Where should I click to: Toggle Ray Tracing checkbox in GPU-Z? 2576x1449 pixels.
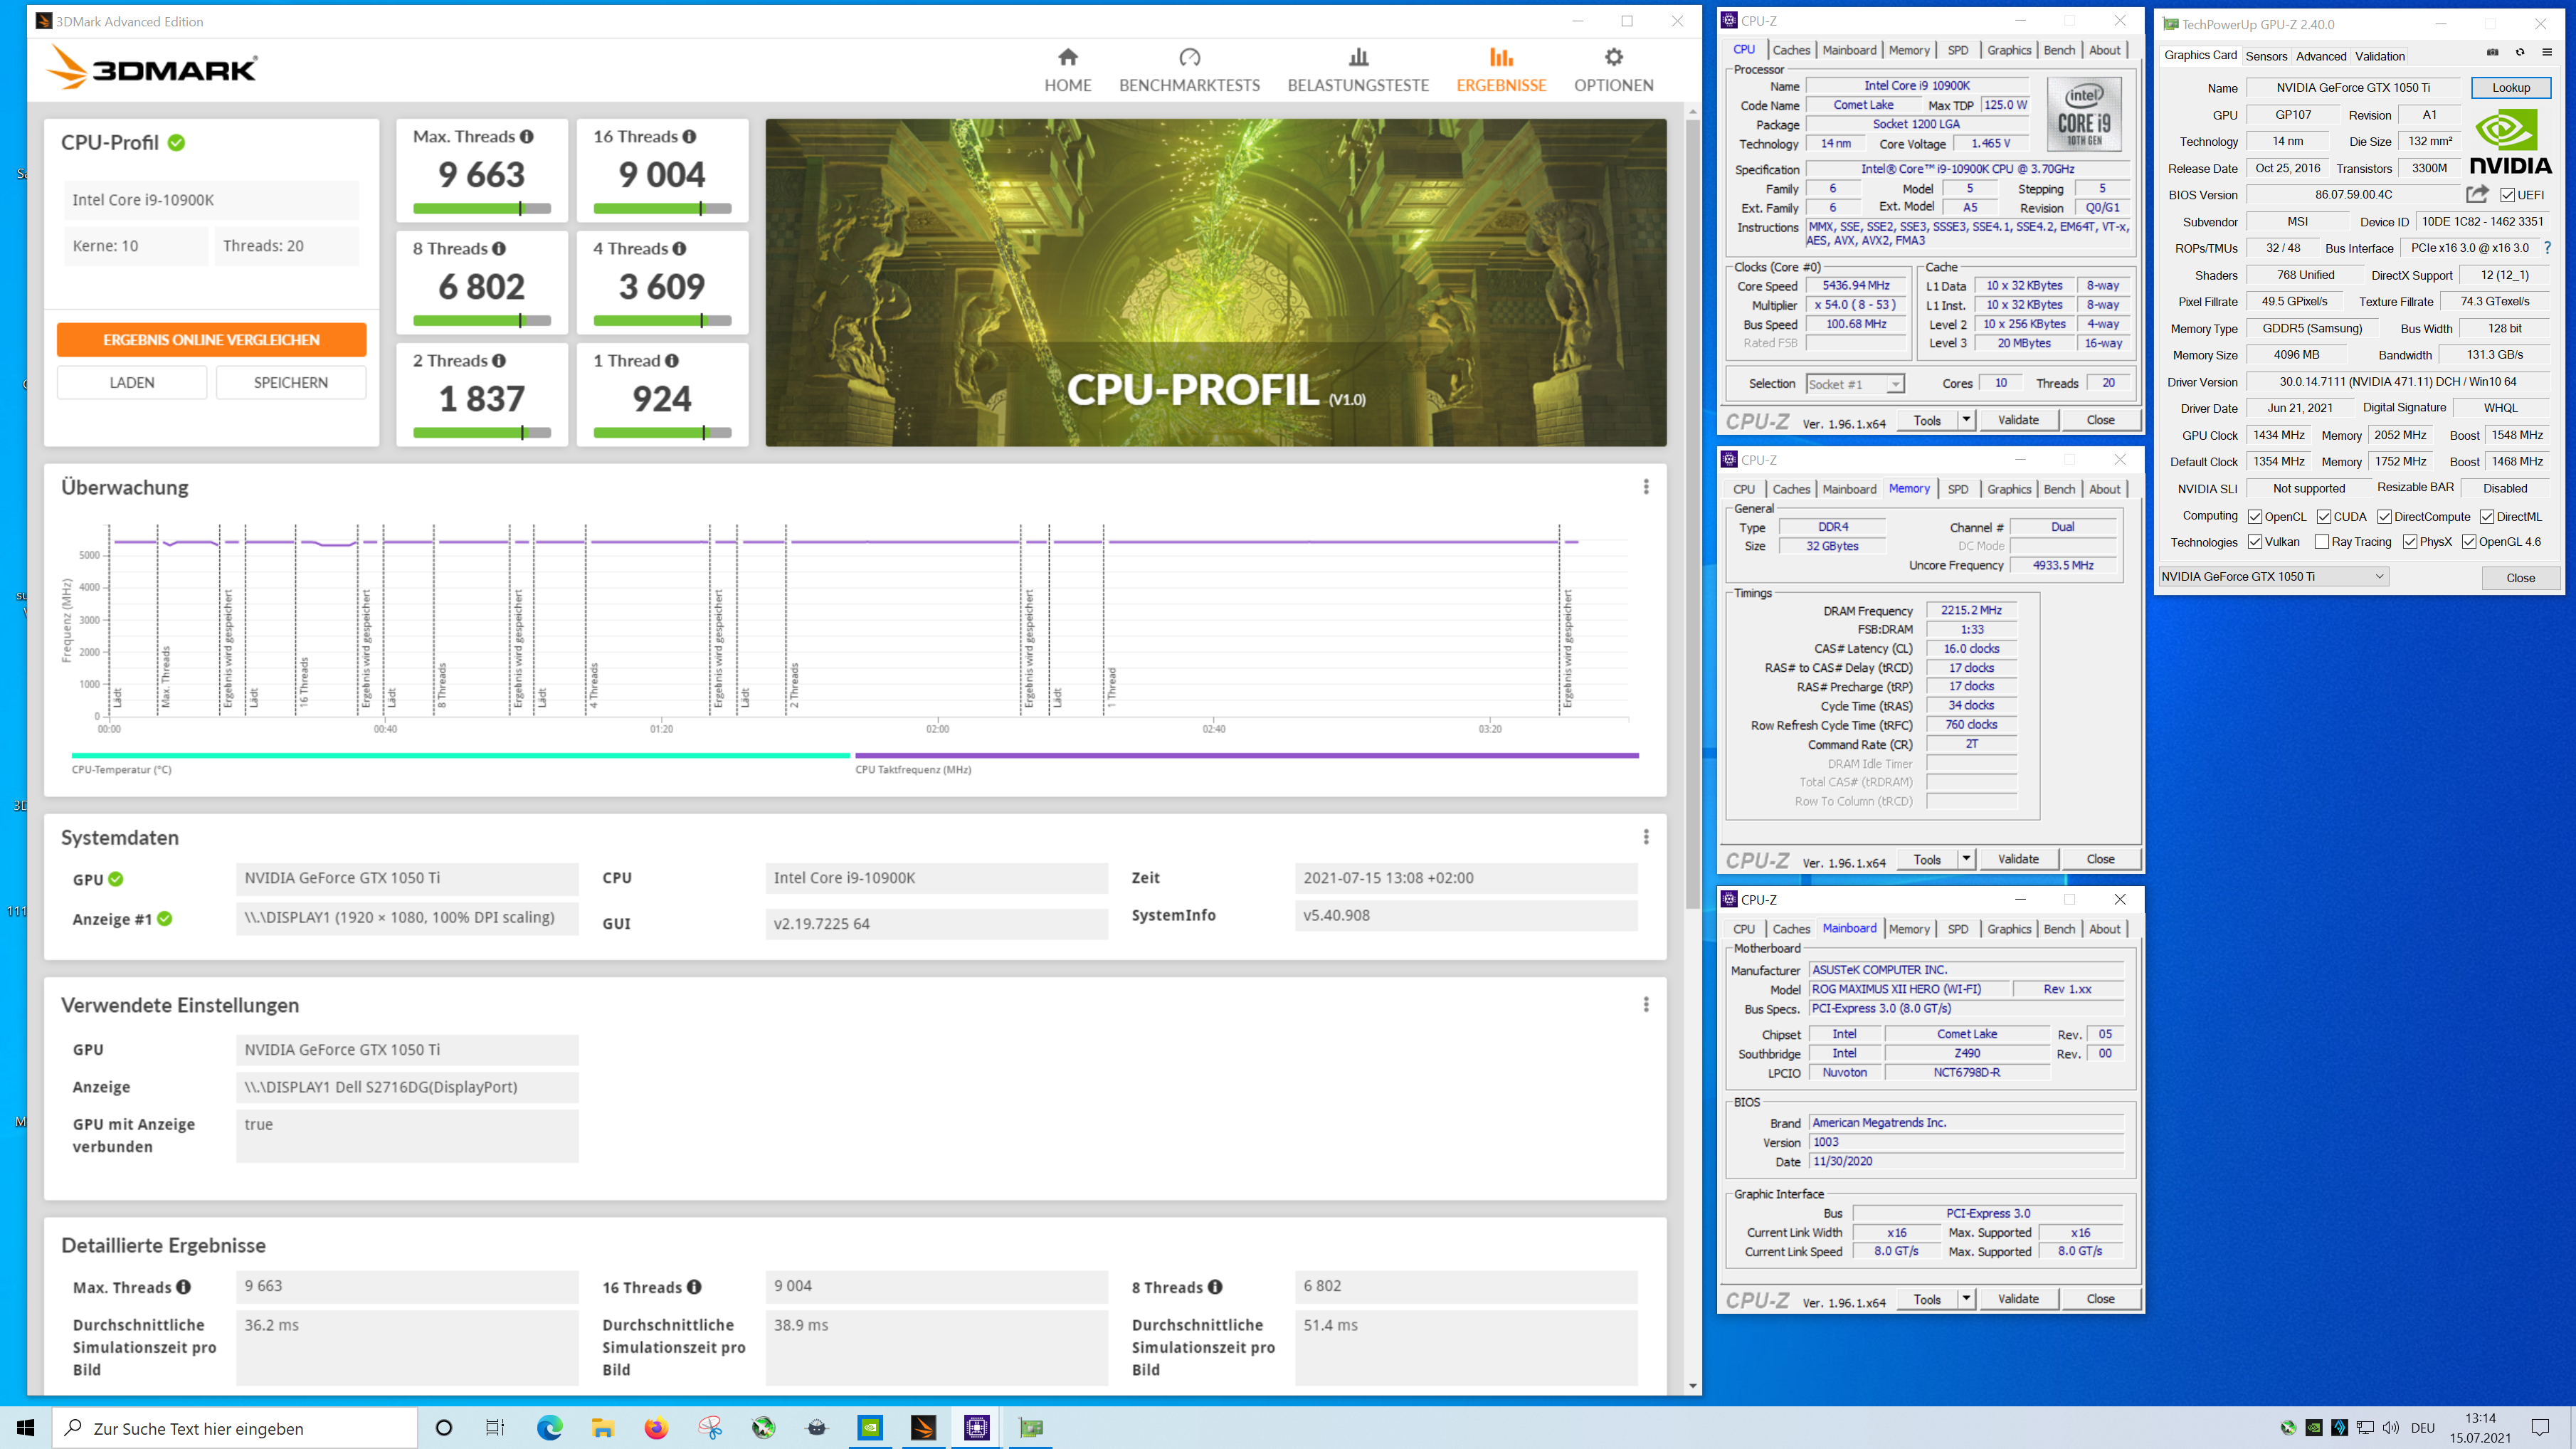point(2322,542)
